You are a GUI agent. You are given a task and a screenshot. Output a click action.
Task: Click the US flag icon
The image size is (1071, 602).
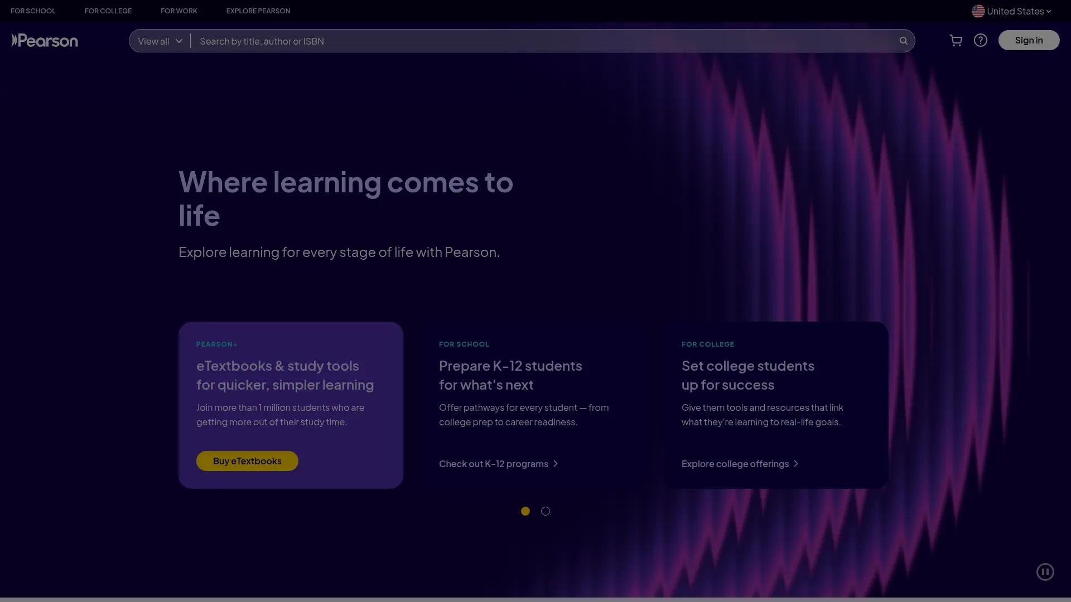click(978, 11)
